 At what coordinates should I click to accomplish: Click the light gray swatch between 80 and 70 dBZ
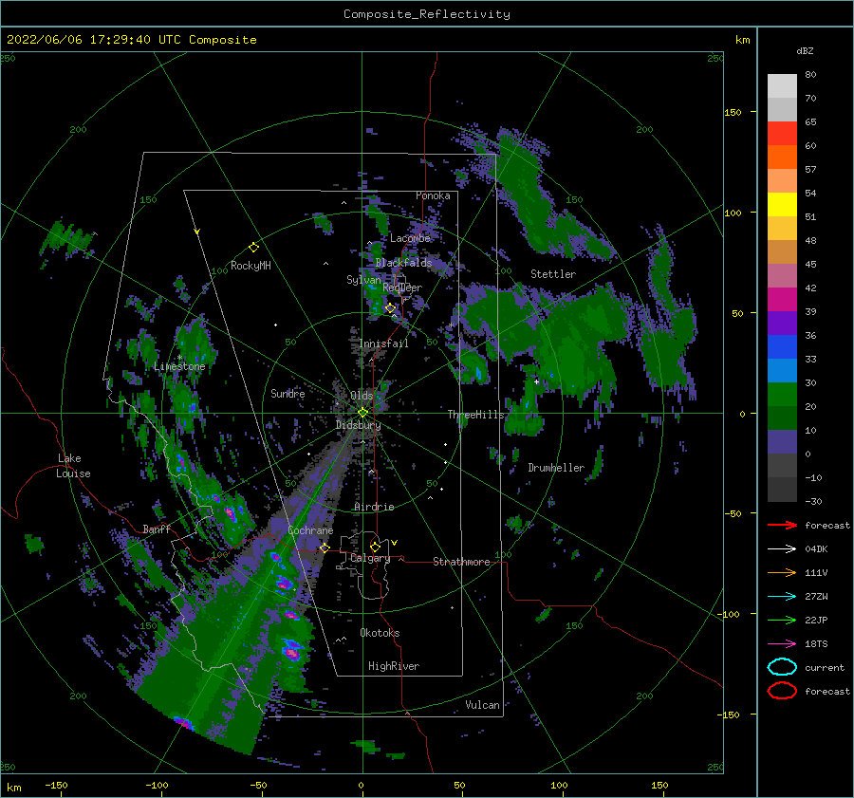[x=782, y=86]
